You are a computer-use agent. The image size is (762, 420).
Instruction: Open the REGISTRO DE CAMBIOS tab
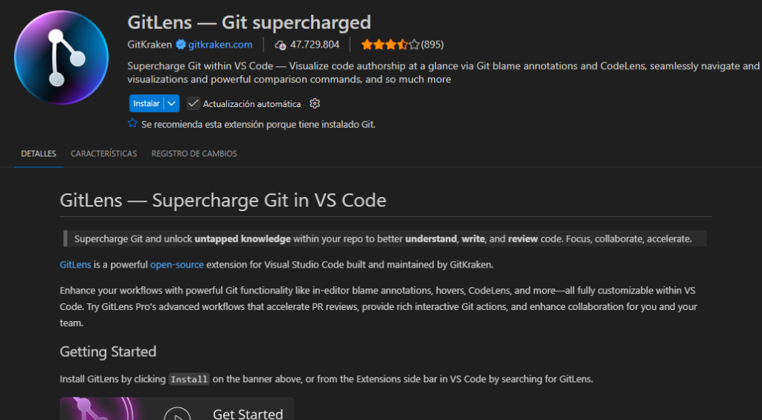pos(193,154)
